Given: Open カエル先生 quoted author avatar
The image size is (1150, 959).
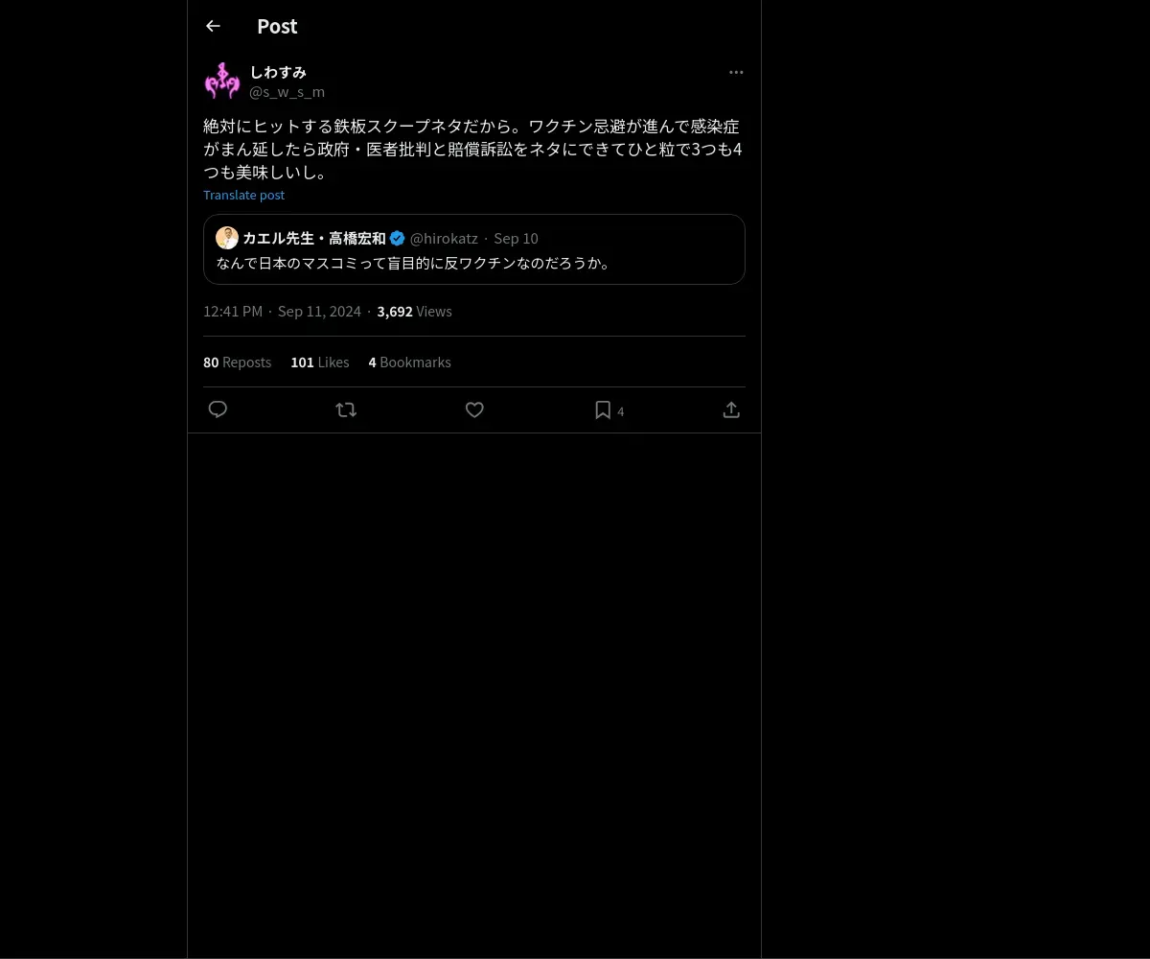Looking at the screenshot, I should click(x=227, y=238).
